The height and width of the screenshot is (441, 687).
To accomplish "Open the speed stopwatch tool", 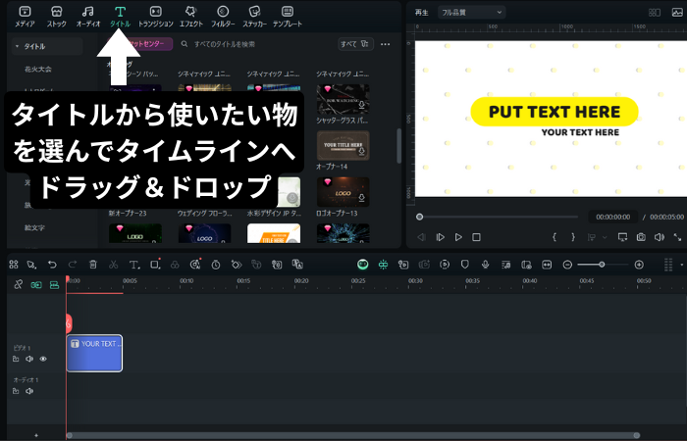I will pos(216,265).
